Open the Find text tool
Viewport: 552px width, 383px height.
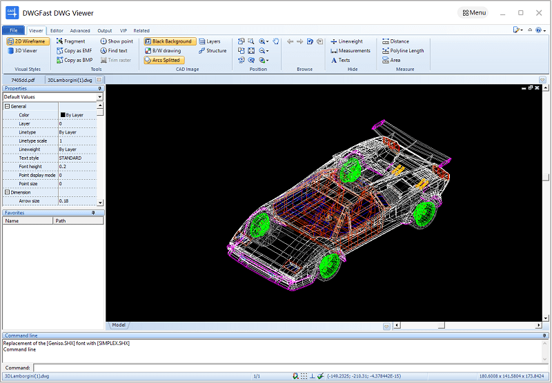[x=114, y=50]
